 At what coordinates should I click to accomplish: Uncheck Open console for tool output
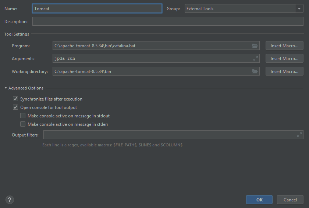15,107
